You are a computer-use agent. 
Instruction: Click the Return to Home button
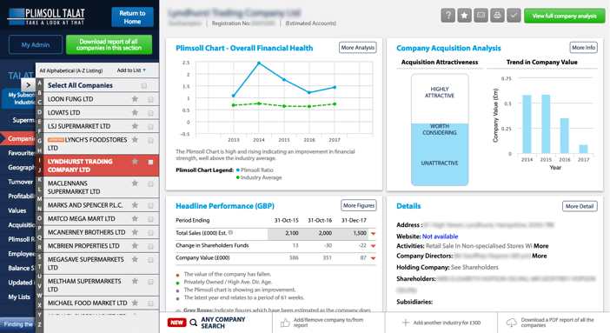click(x=132, y=17)
